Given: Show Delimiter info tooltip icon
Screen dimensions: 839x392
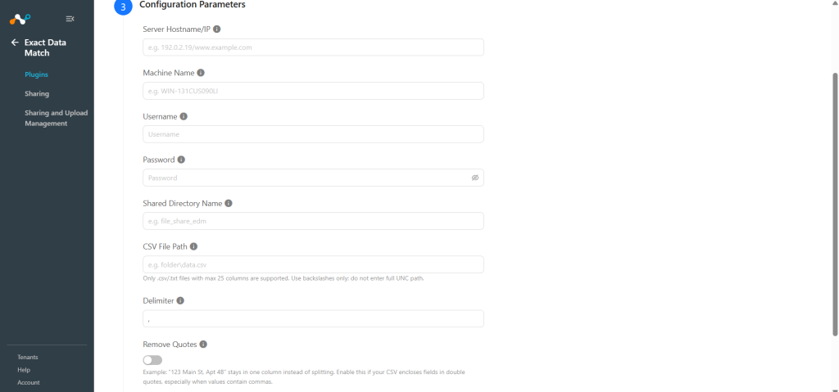Looking at the screenshot, I should pyautogui.click(x=180, y=300).
